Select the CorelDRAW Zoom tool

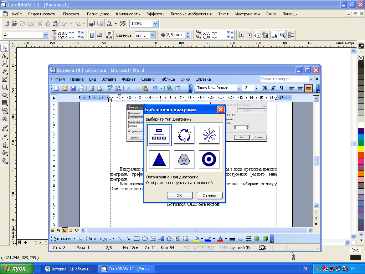(x=5, y=64)
